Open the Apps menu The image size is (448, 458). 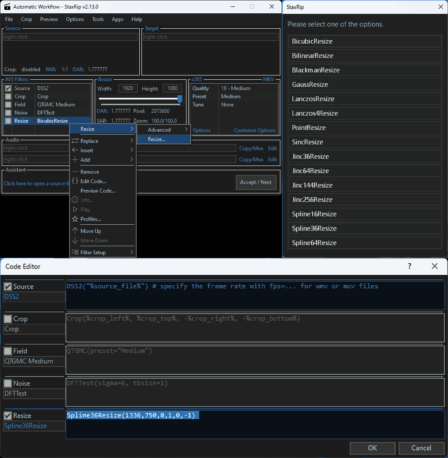[118, 19]
